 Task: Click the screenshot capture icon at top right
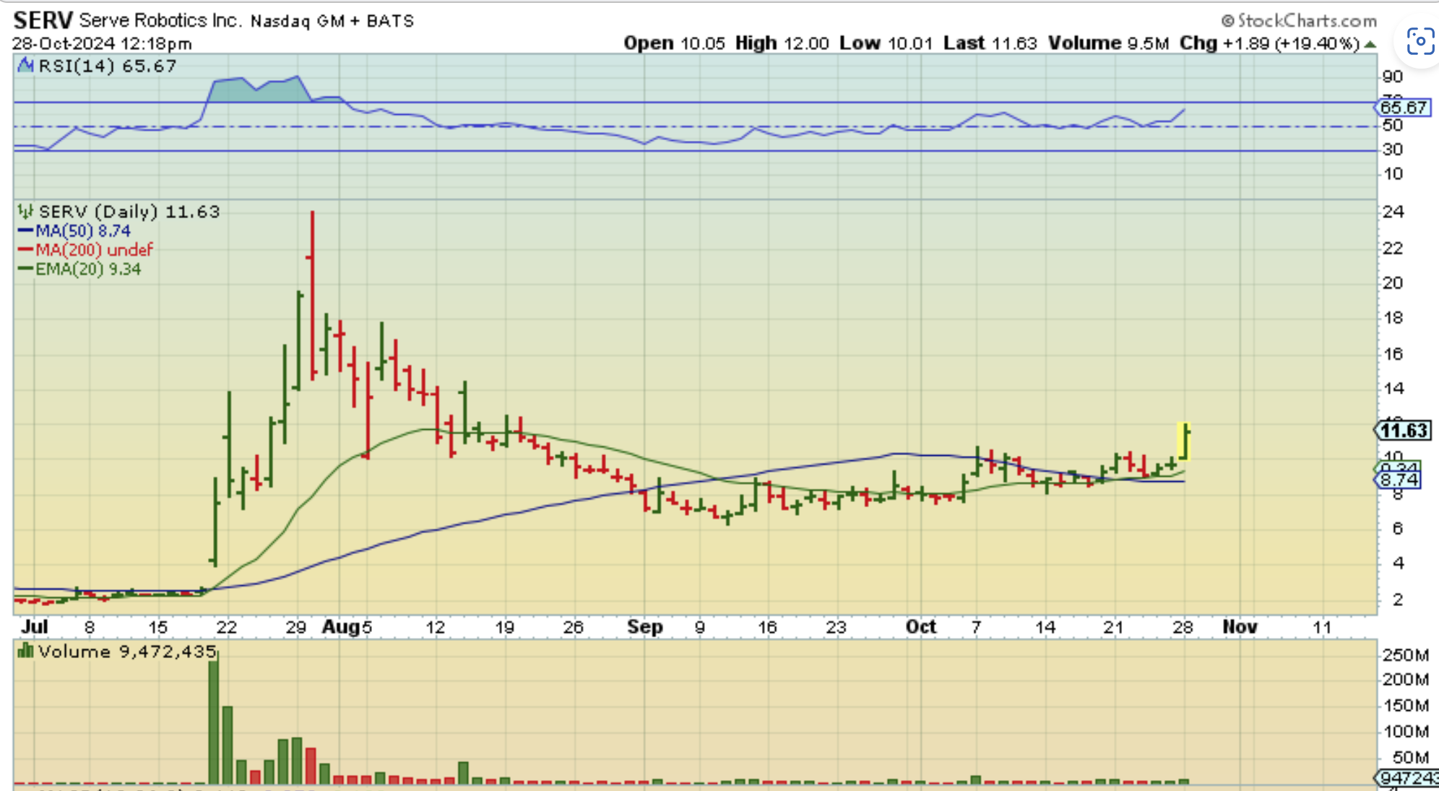[x=1419, y=42]
